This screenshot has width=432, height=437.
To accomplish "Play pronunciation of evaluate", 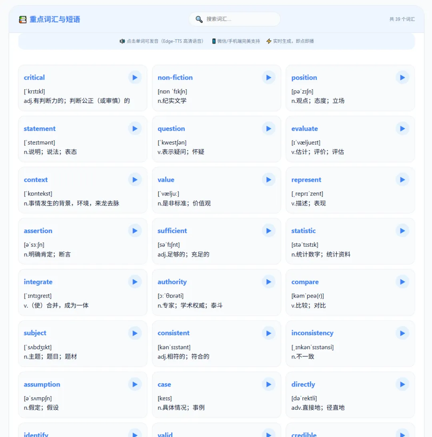I will pyautogui.click(x=402, y=129).
